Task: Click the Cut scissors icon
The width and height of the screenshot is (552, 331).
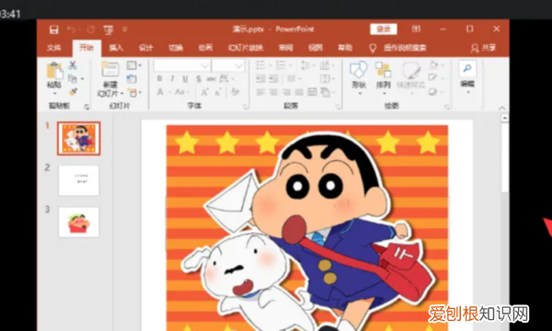Action: 73,65
